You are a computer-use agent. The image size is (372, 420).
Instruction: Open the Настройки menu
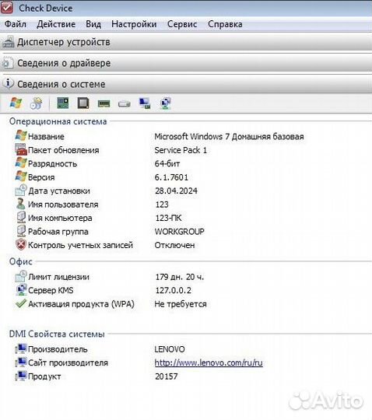point(134,24)
